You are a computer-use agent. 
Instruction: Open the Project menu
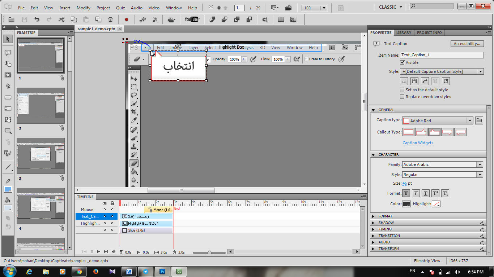click(103, 8)
